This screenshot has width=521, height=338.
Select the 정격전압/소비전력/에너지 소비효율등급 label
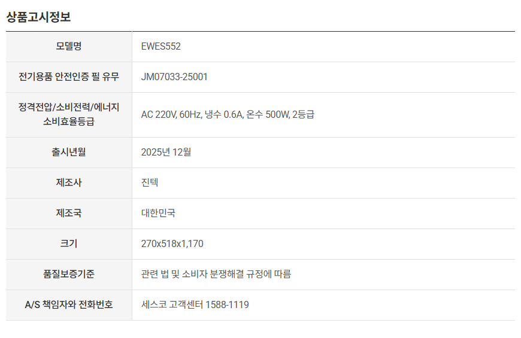(x=69, y=114)
